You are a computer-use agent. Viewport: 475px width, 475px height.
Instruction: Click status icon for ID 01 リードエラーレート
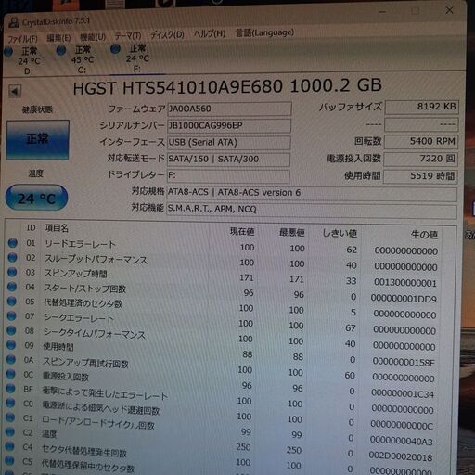click(x=13, y=243)
